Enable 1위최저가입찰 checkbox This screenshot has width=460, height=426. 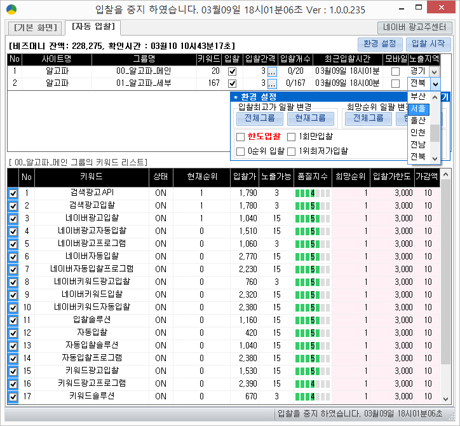point(291,152)
